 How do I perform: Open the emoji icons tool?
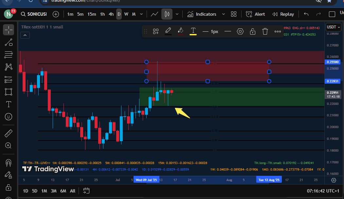pyautogui.click(x=9, y=117)
